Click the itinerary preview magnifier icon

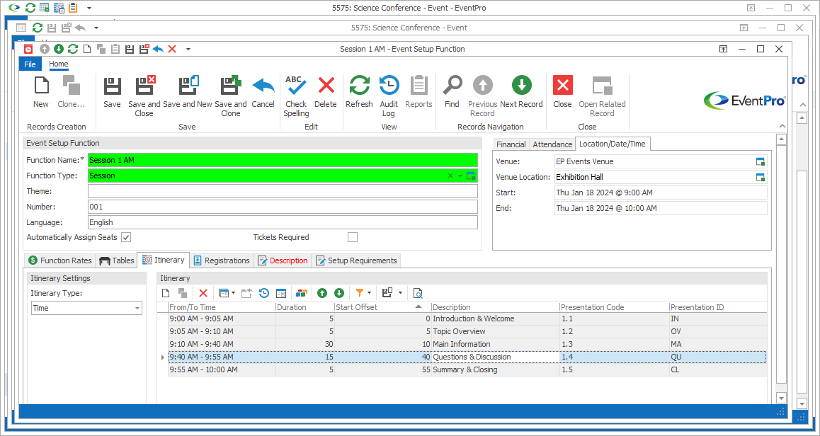click(x=417, y=293)
